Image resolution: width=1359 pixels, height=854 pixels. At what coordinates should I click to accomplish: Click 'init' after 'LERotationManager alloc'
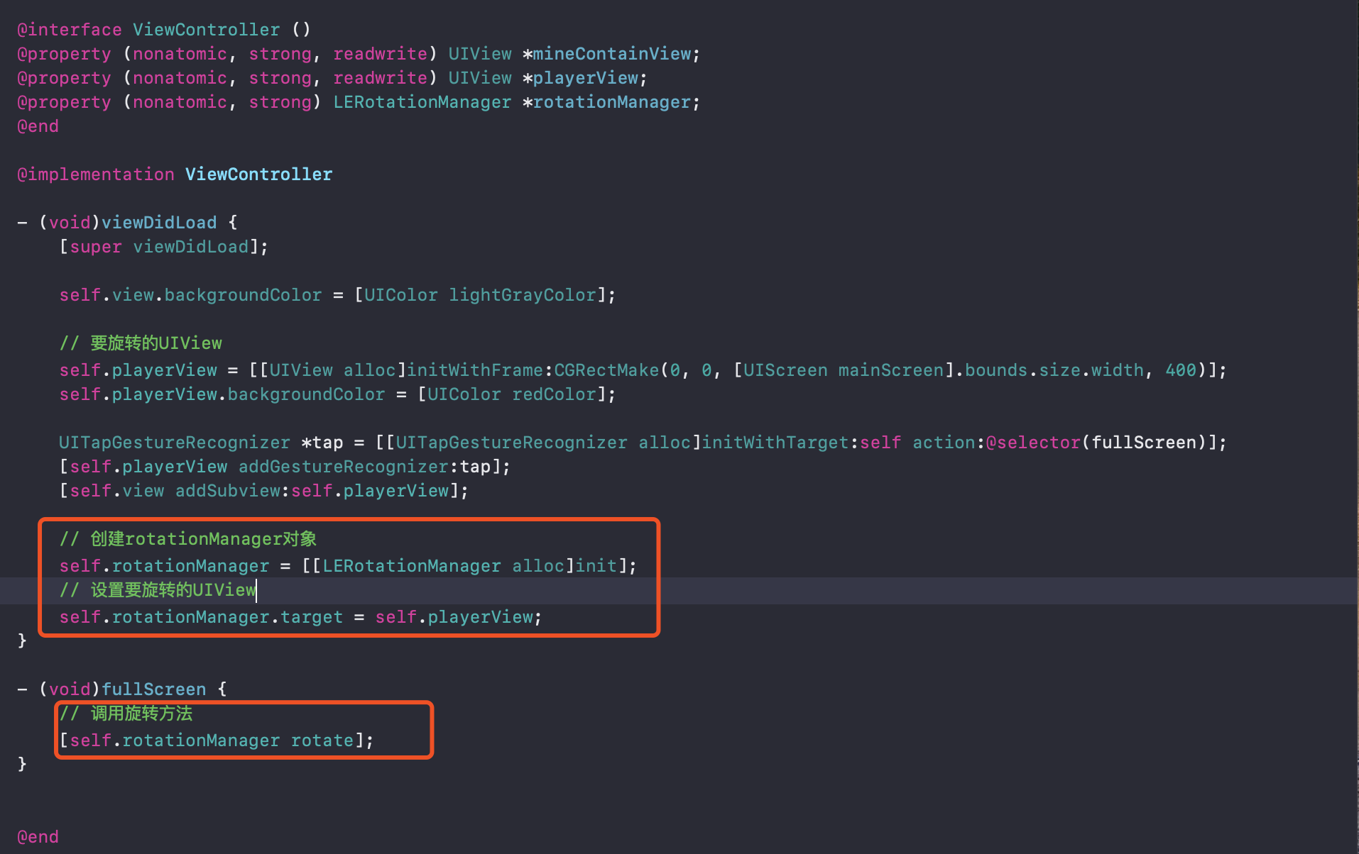(x=596, y=566)
